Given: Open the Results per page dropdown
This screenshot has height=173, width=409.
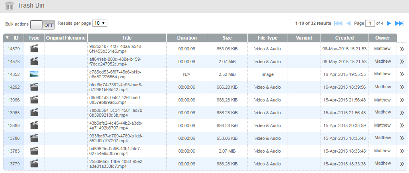Looking at the screenshot, I should [100, 23].
